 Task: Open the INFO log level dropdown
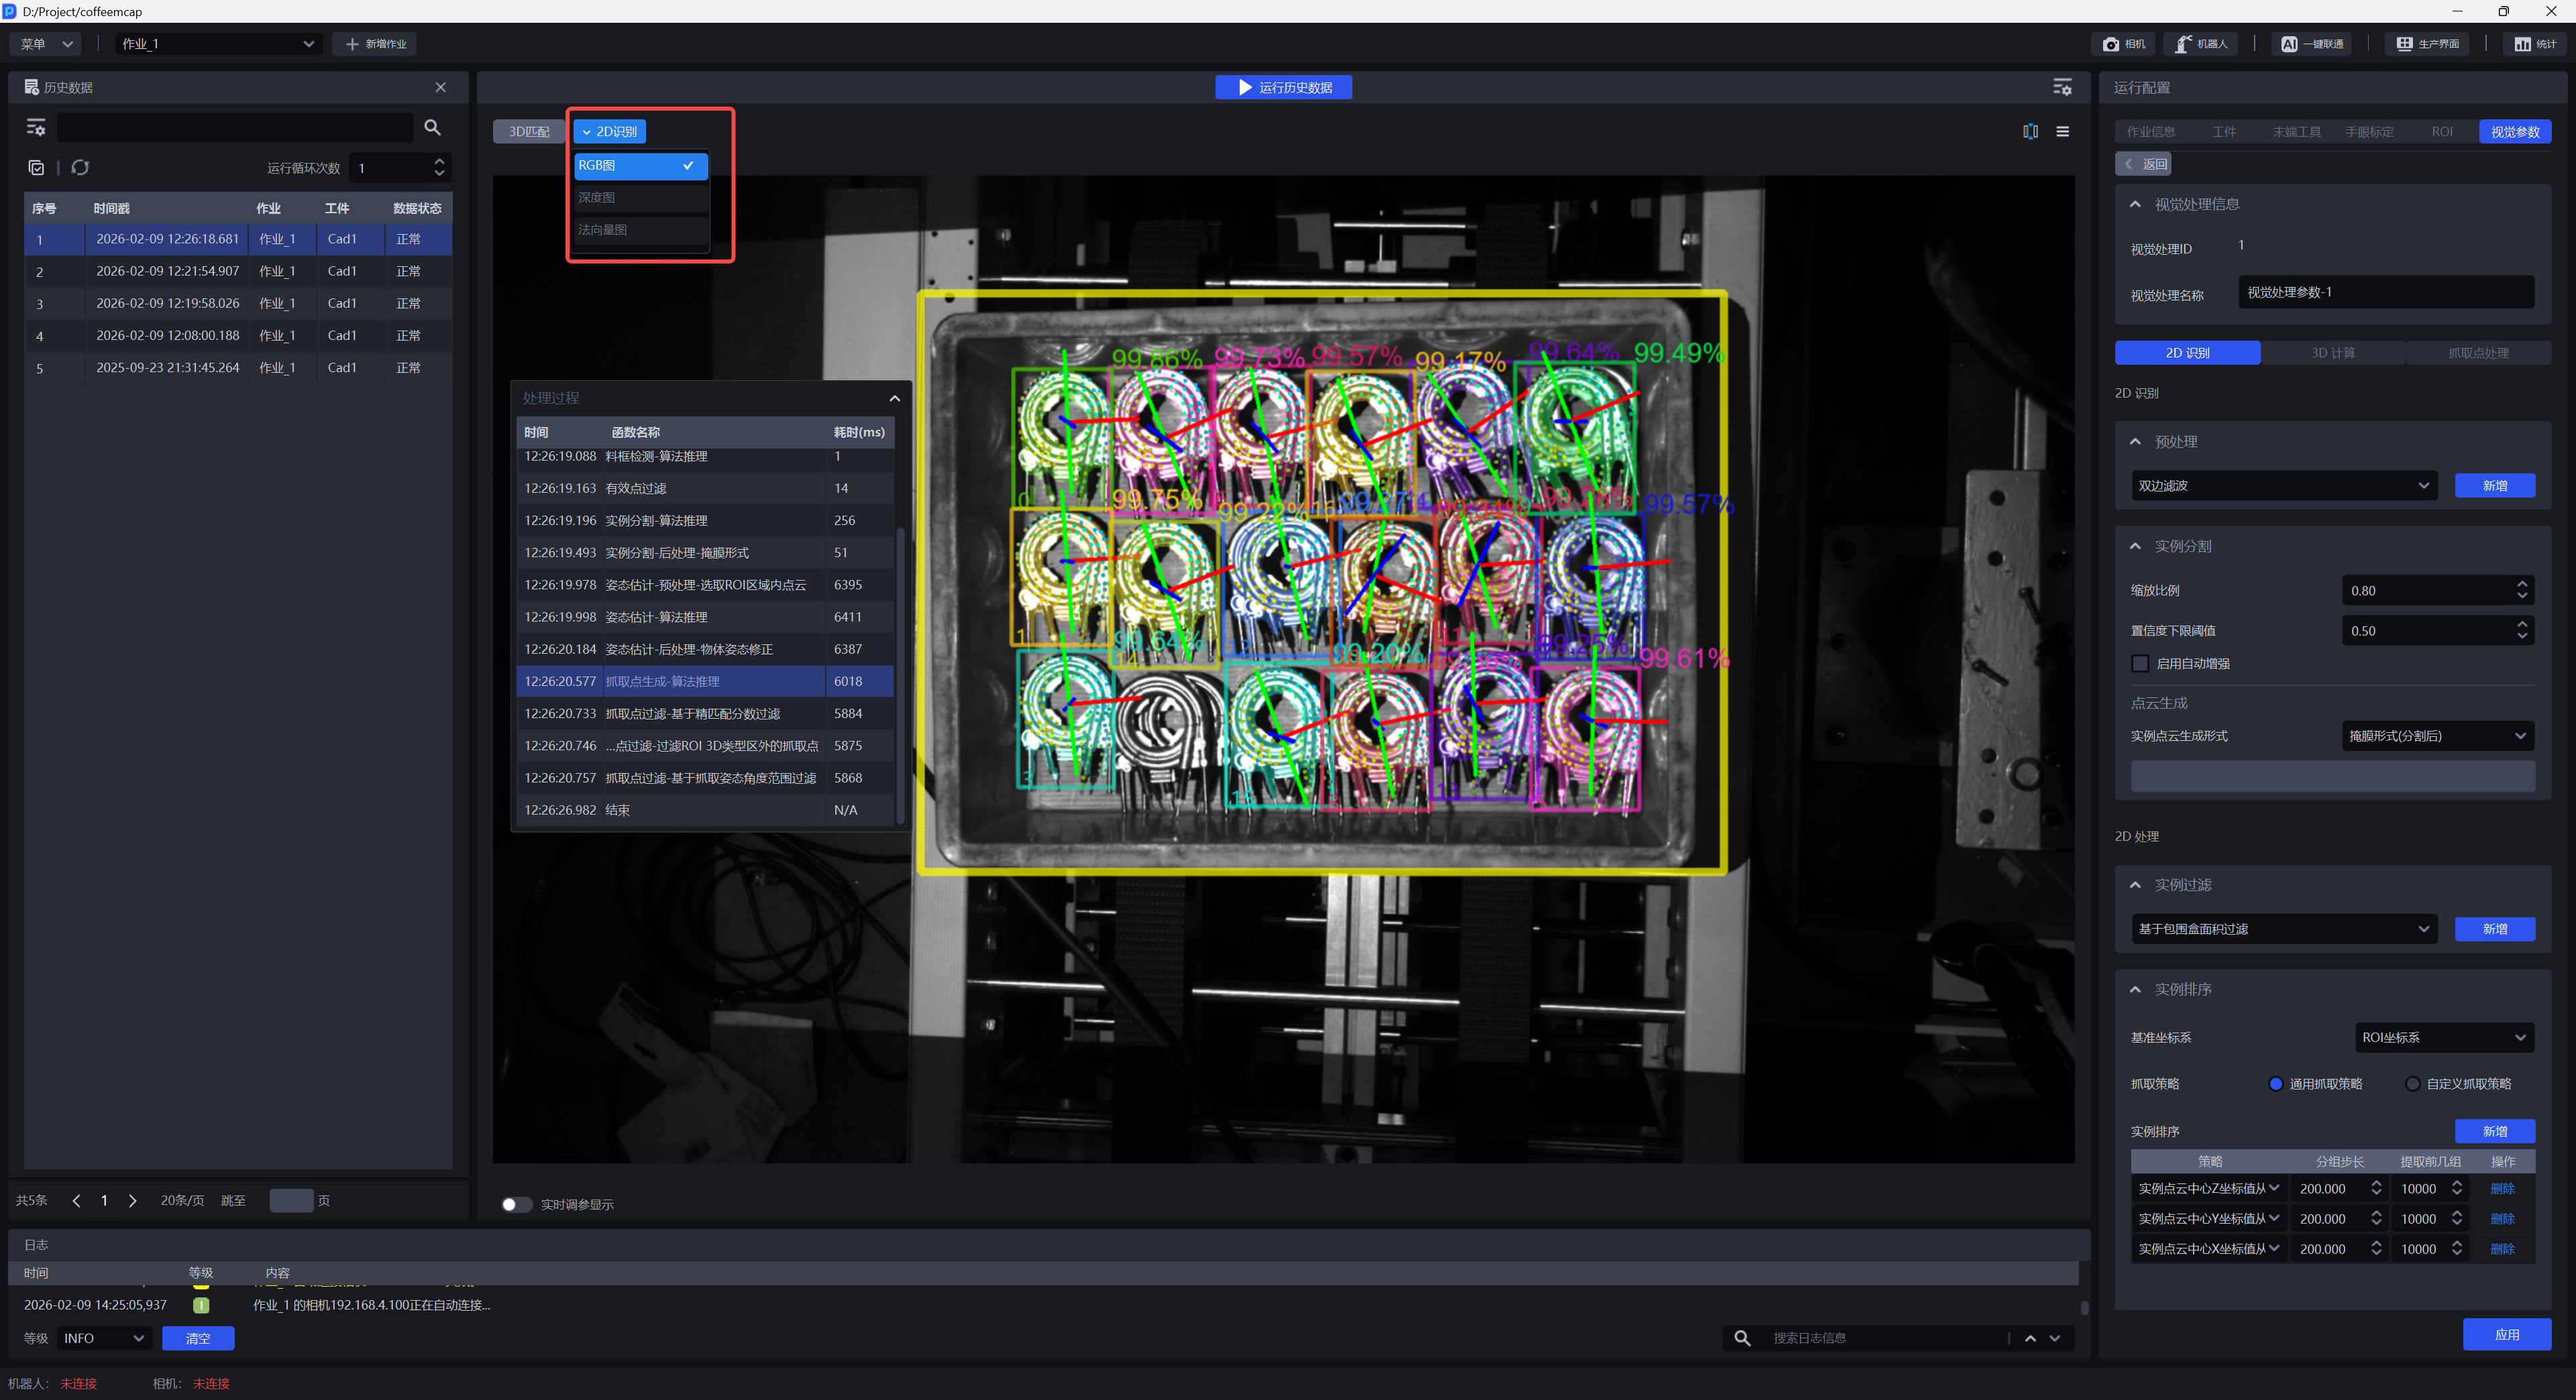tap(104, 1338)
